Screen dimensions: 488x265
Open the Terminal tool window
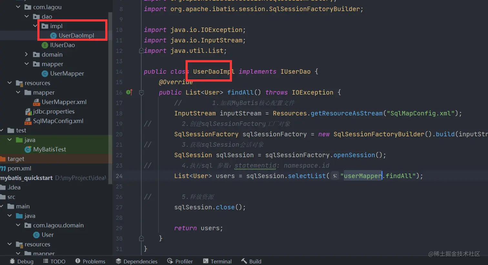[217, 261]
